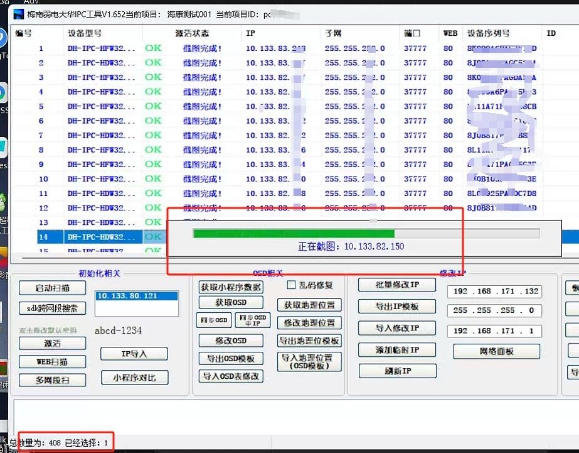Click 截图完成! in row 10

[202, 179]
